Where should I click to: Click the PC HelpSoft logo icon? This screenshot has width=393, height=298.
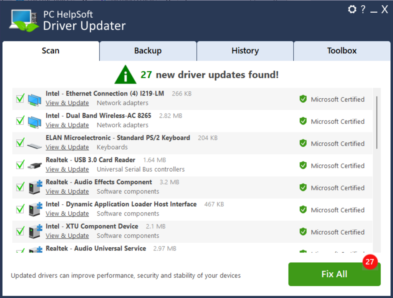click(x=24, y=21)
